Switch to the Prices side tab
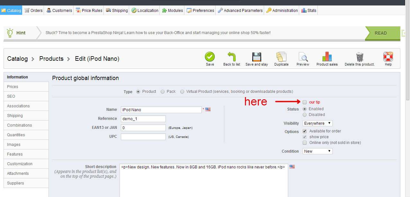Image resolution: width=410 pixels, height=197 pixels. (26, 87)
